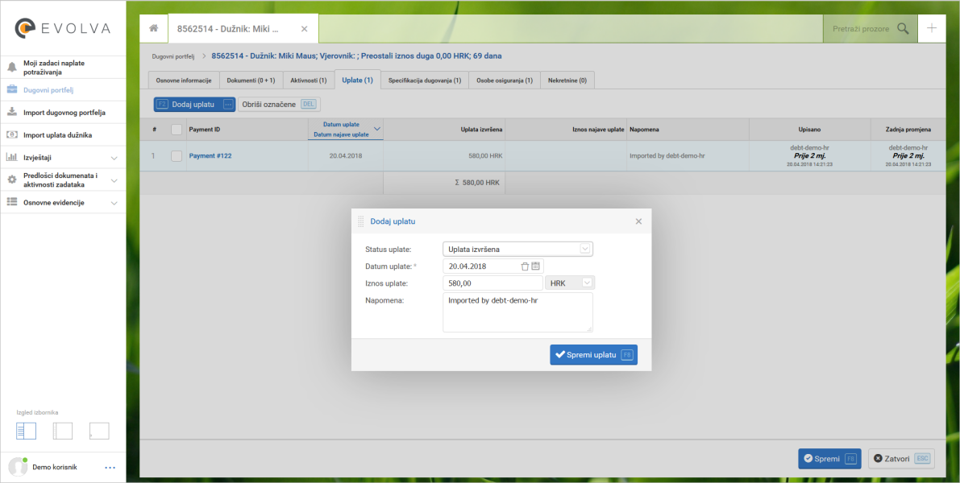Viewport: 960px width, 483px height.
Task: Open Osobe osiguranja (1) tab
Action: (505, 80)
